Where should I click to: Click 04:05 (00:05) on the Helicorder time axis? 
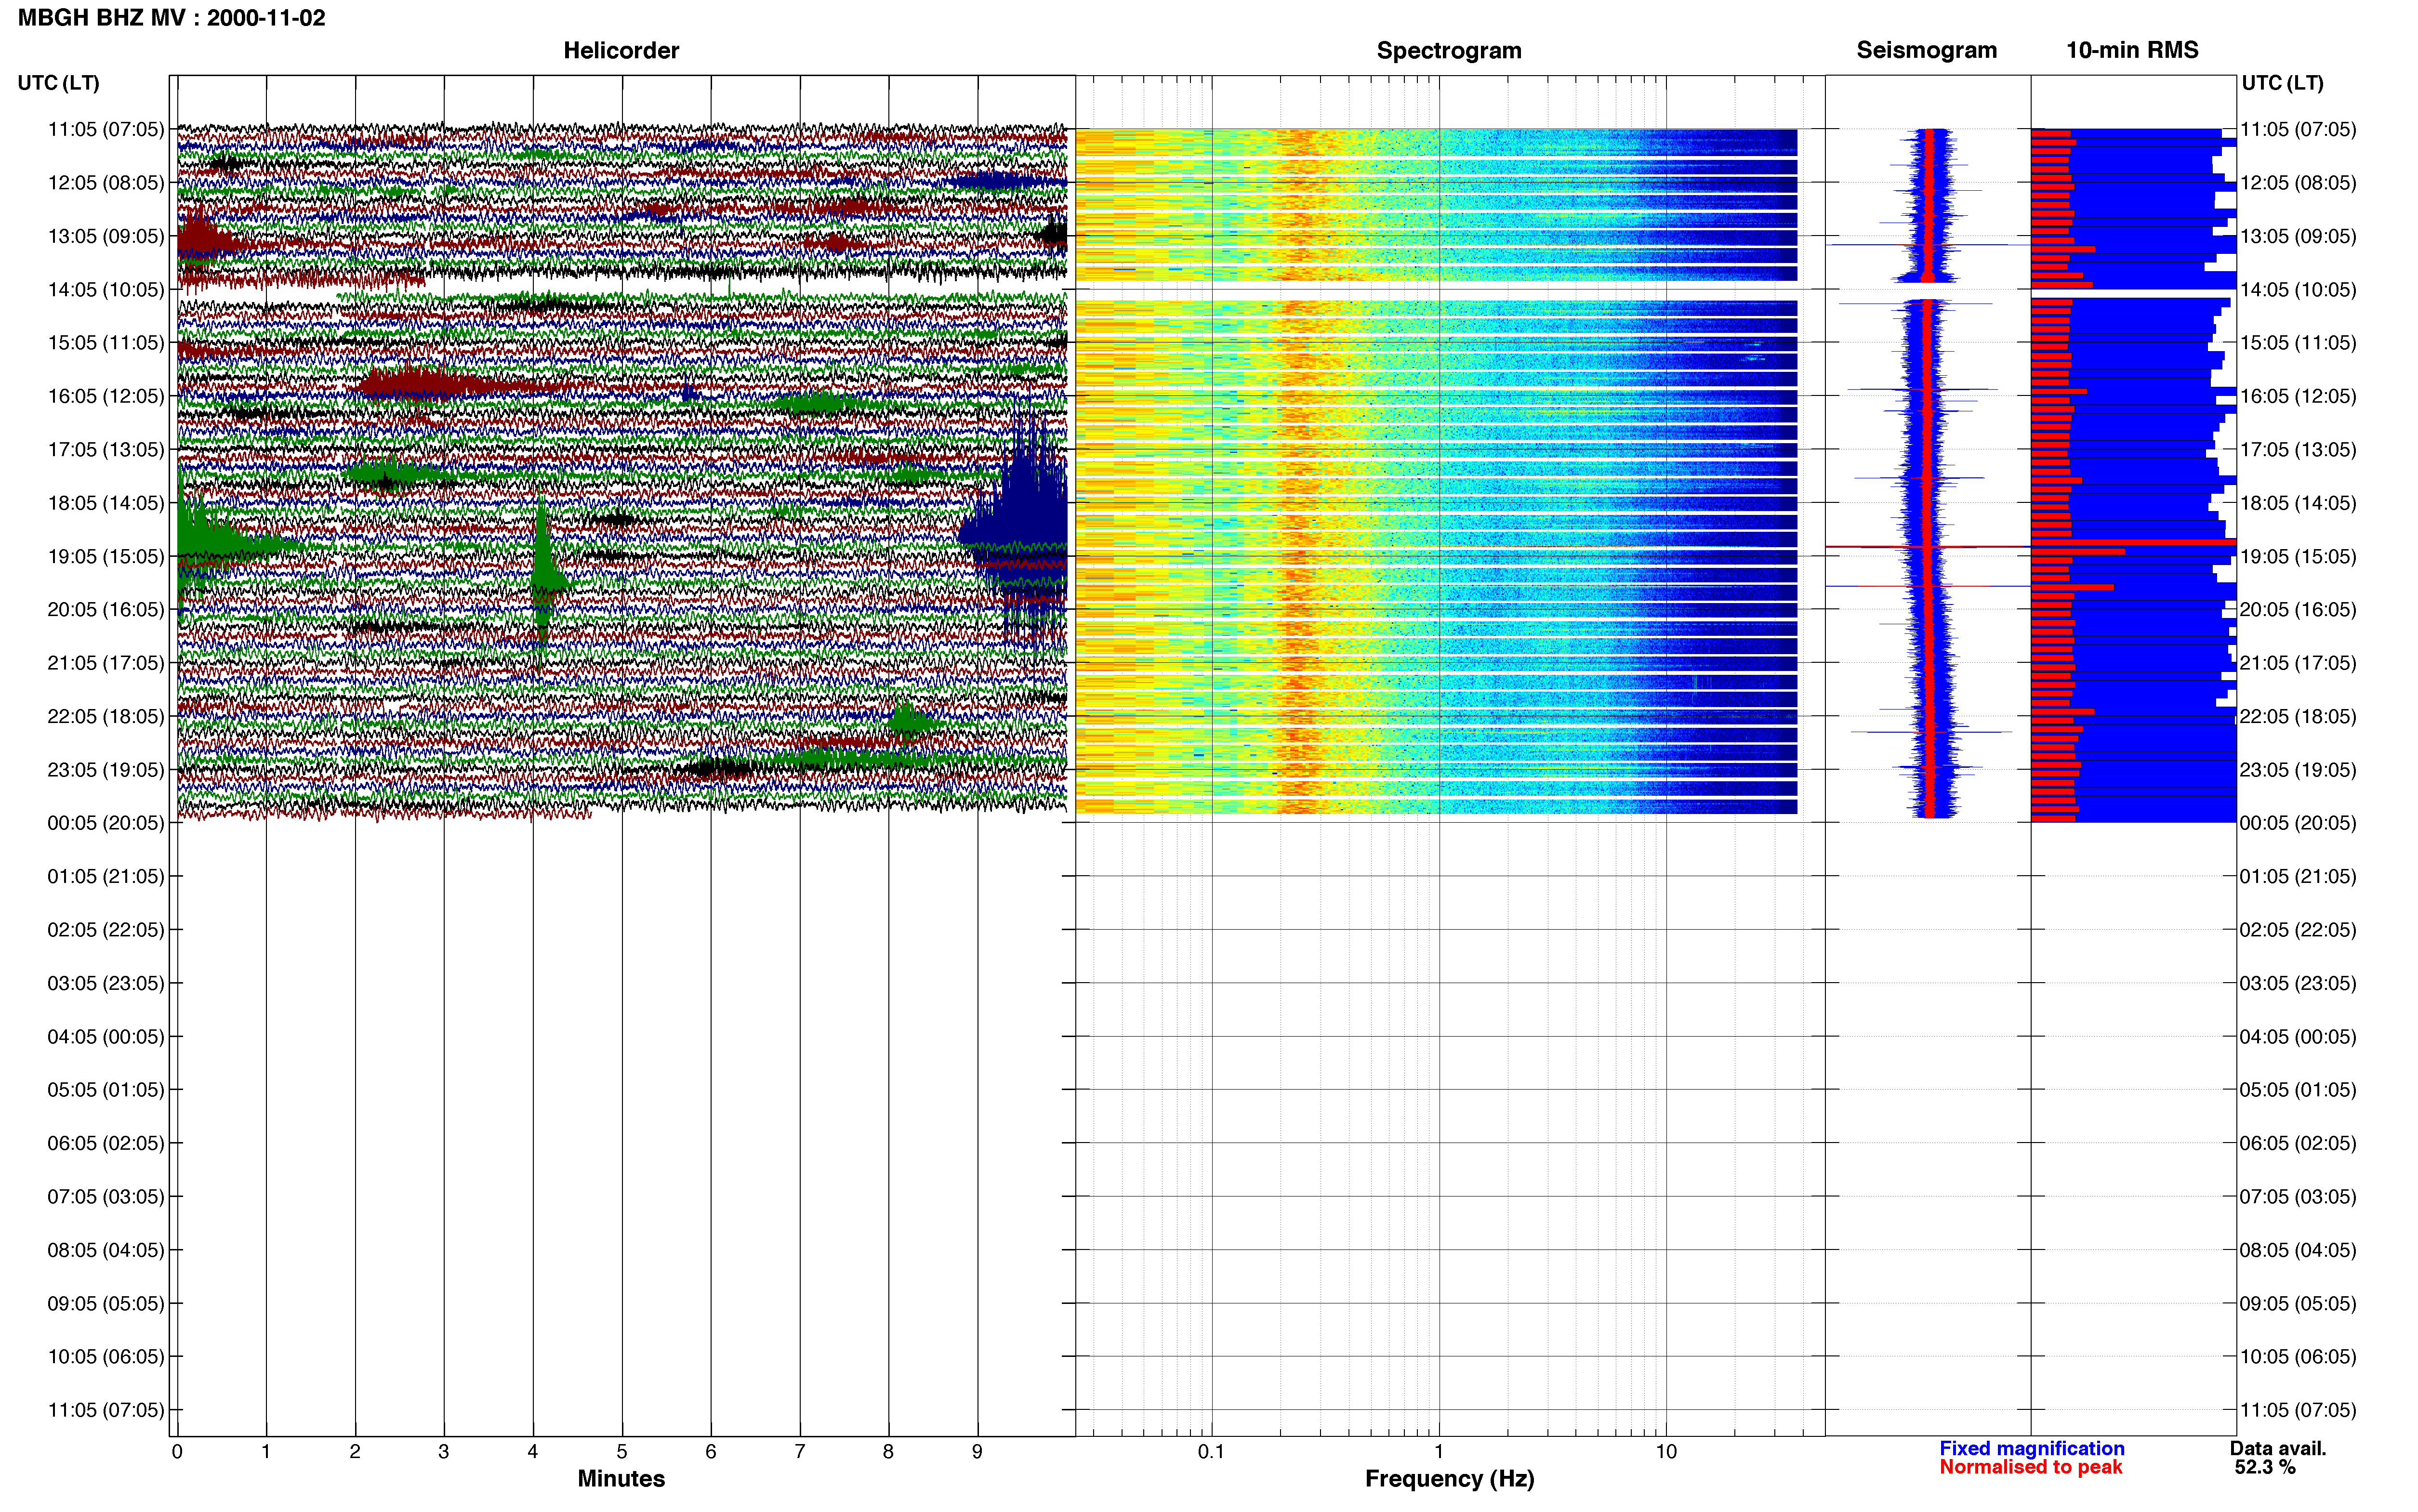tap(106, 1037)
